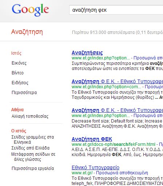Open second result Αναζήτηση Φ.Ε.Κ. - Εθνικό Τυπογραφείο
The height and width of the screenshot is (186, 163).
tap(117, 81)
